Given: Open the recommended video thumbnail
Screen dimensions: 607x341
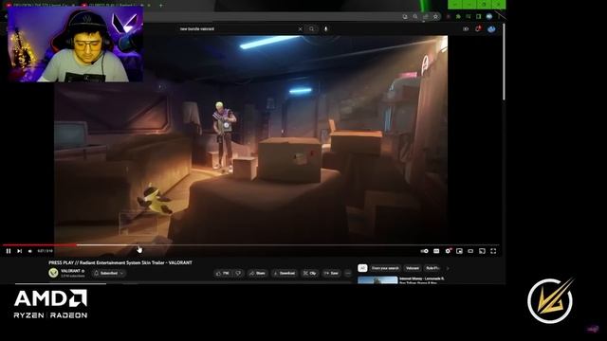Looking at the screenshot, I should pos(377,280).
